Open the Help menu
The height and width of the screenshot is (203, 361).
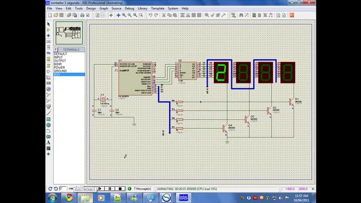185,8
